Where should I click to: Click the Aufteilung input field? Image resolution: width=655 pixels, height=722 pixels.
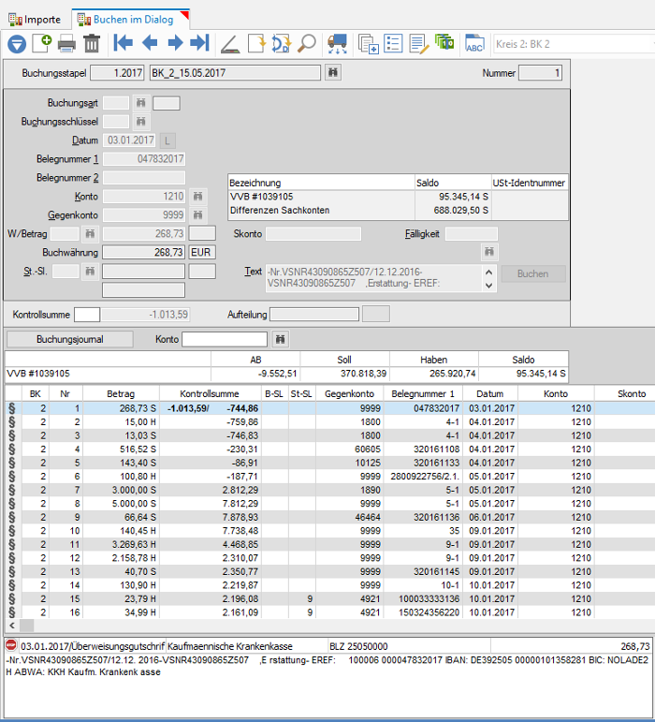click(x=314, y=315)
